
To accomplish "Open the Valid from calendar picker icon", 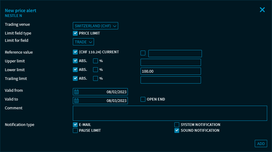I will [x=76, y=92].
